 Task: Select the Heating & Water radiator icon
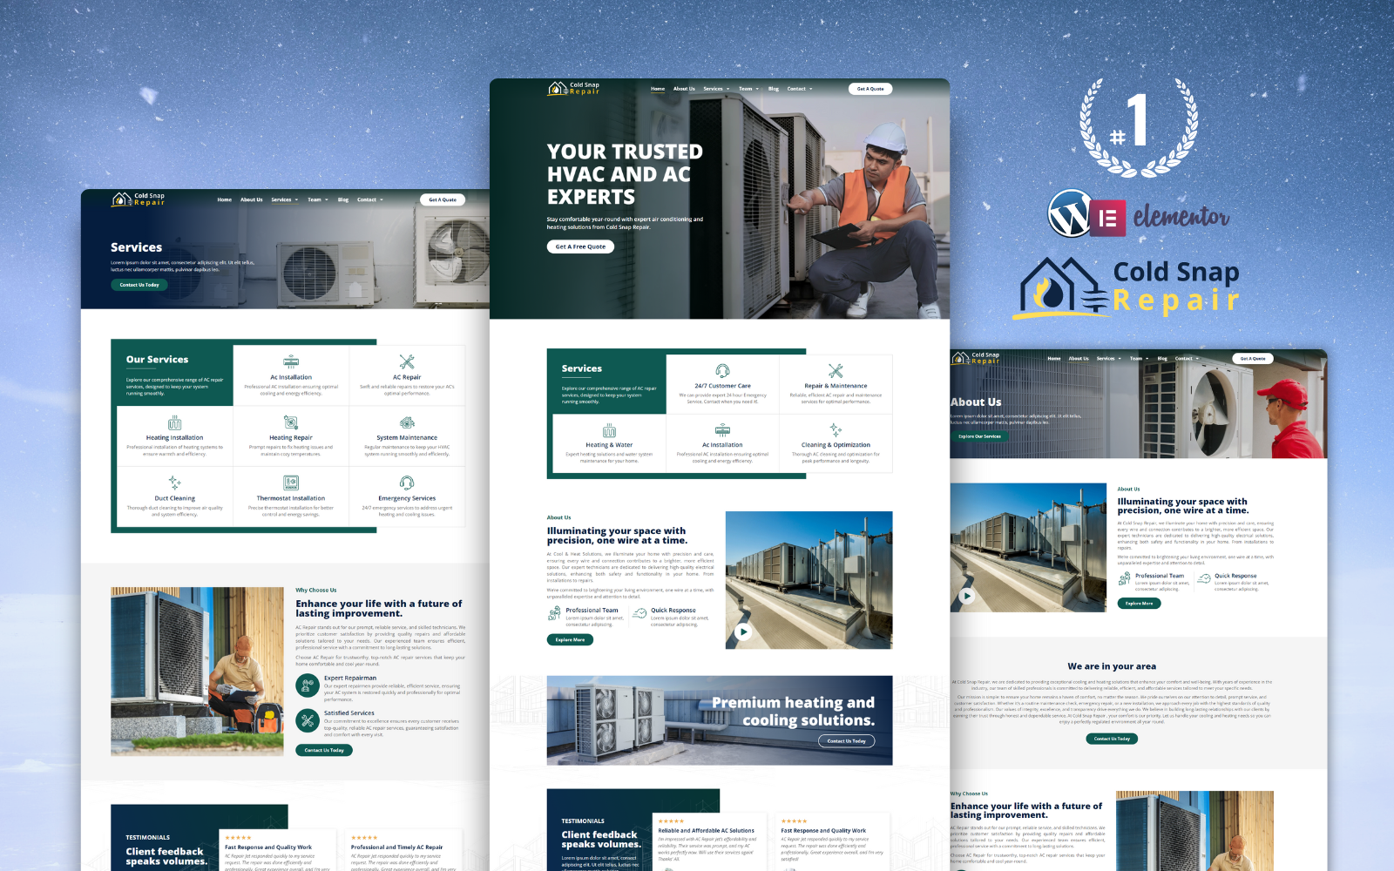point(609,431)
